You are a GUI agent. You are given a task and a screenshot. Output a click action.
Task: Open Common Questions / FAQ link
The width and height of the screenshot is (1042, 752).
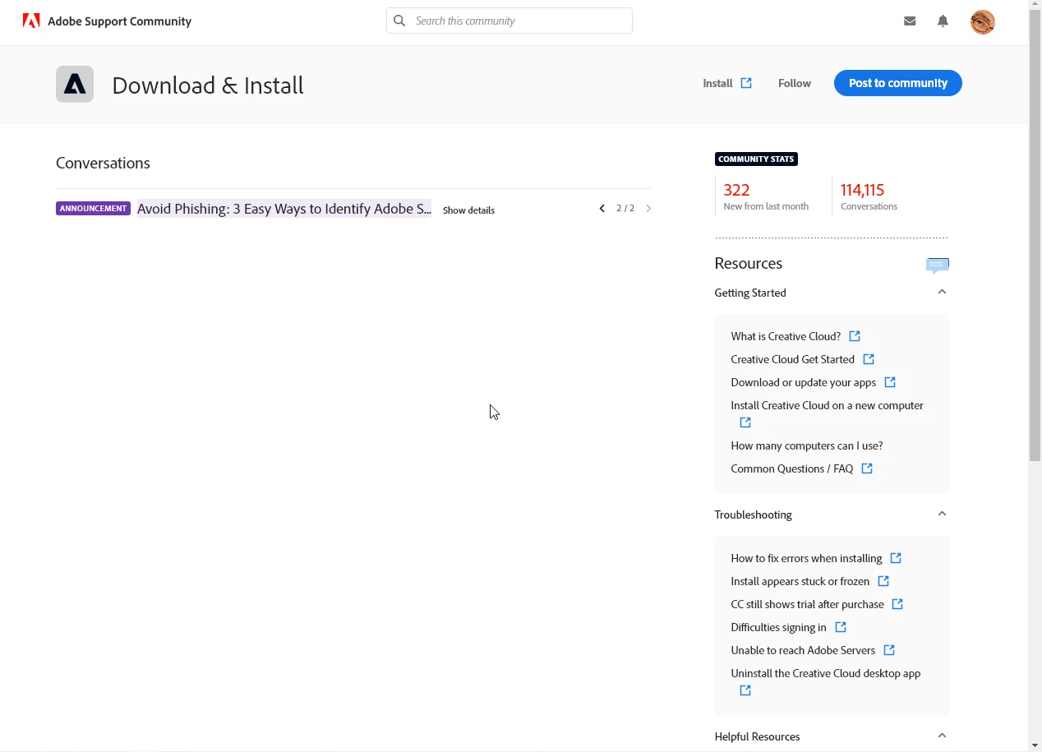792,468
